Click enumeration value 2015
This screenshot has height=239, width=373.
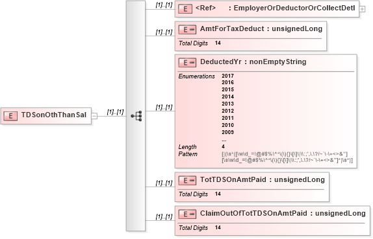[x=227, y=89]
